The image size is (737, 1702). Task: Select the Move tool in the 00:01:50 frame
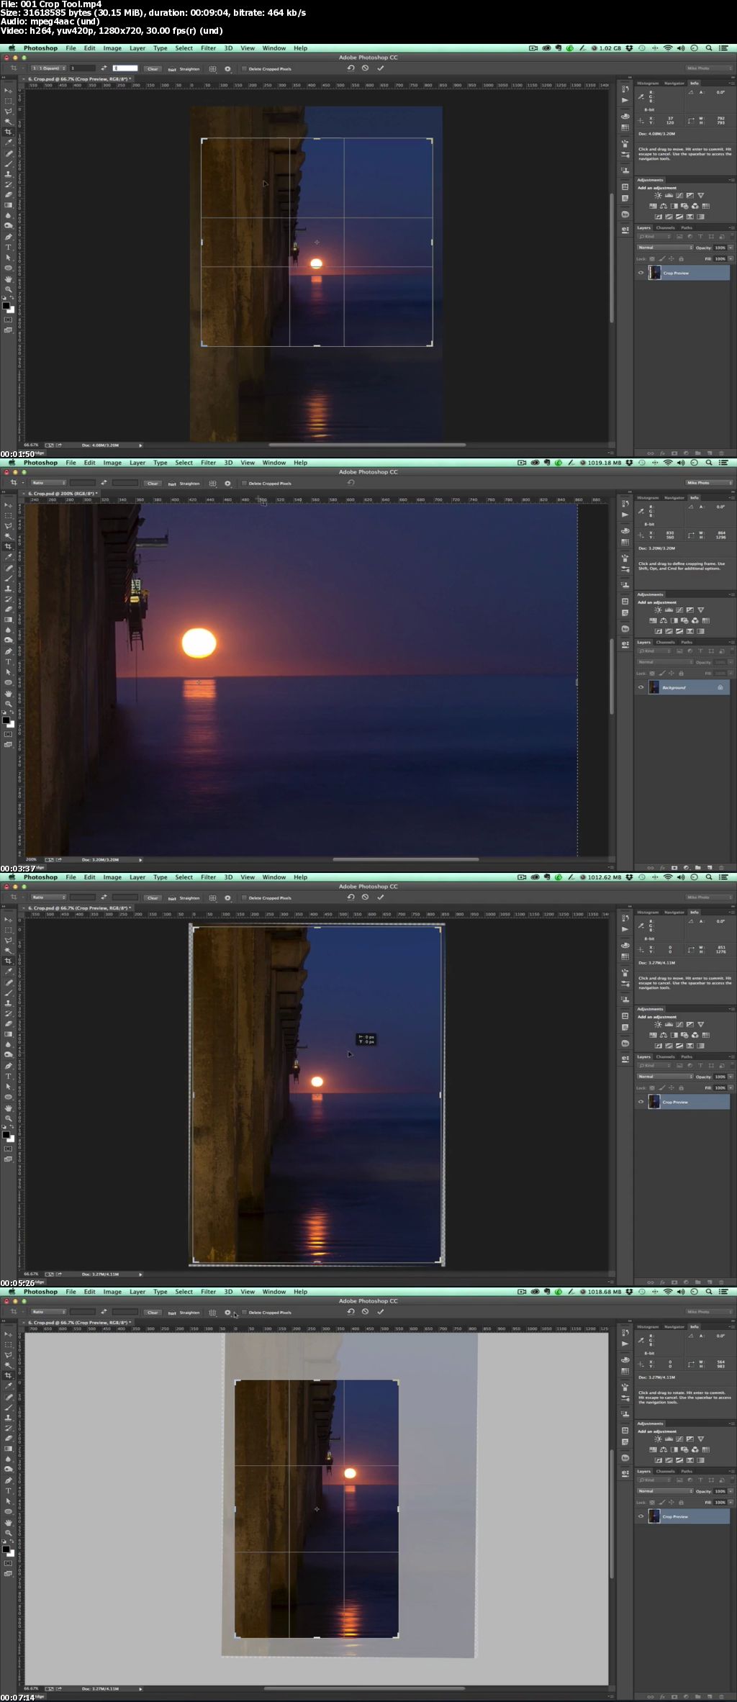click(8, 90)
